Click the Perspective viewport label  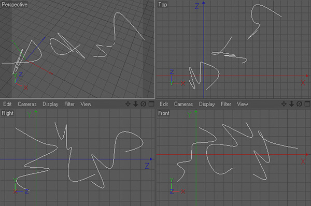point(15,4)
